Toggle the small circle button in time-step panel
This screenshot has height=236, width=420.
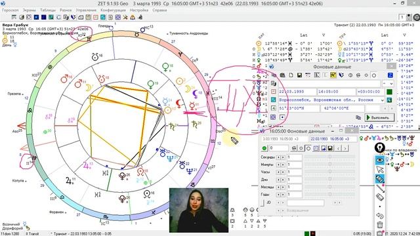tap(301, 148)
